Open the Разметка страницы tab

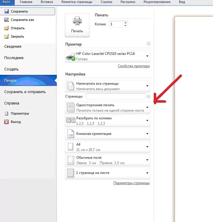click(x=77, y=2)
